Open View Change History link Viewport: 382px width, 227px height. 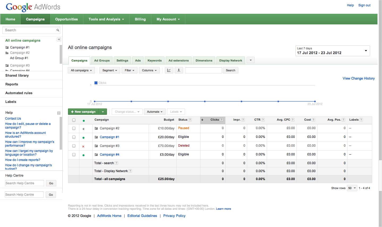click(359, 78)
